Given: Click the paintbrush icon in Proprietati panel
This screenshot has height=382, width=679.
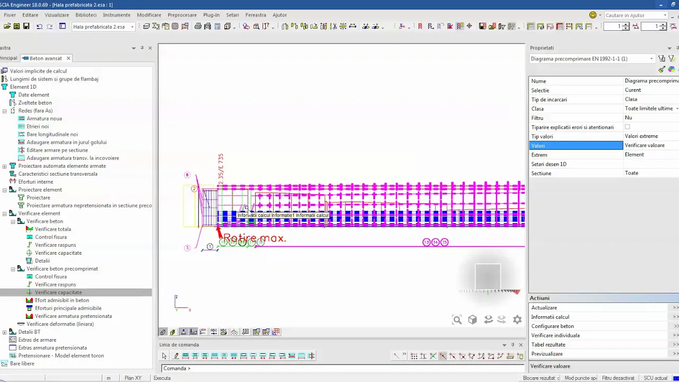Looking at the screenshot, I should click(661, 69).
